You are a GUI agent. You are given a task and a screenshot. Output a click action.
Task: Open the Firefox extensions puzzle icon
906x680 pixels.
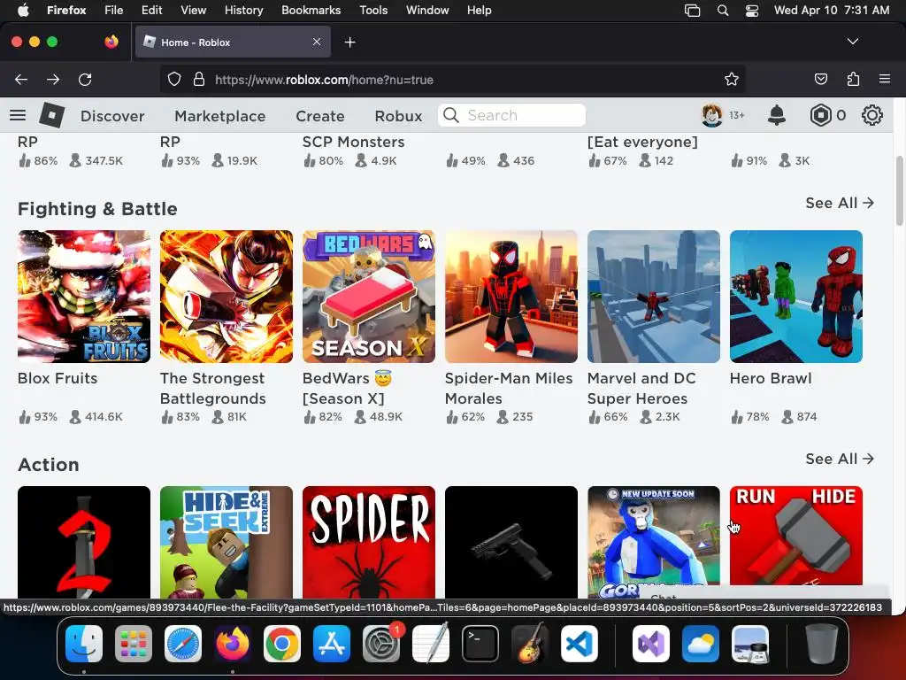[x=853, y=79]
